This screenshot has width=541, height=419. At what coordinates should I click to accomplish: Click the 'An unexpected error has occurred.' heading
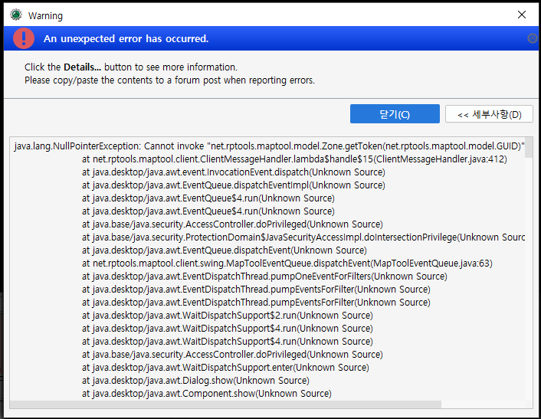click(x=126, y=38)
